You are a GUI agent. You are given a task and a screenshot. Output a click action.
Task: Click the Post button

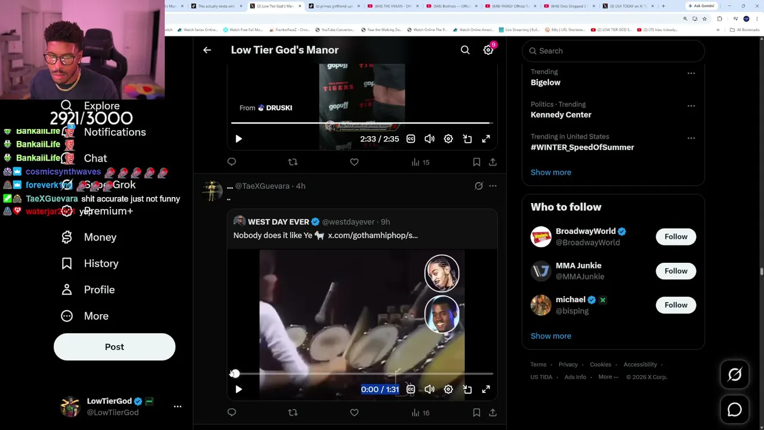pos(115,347)
